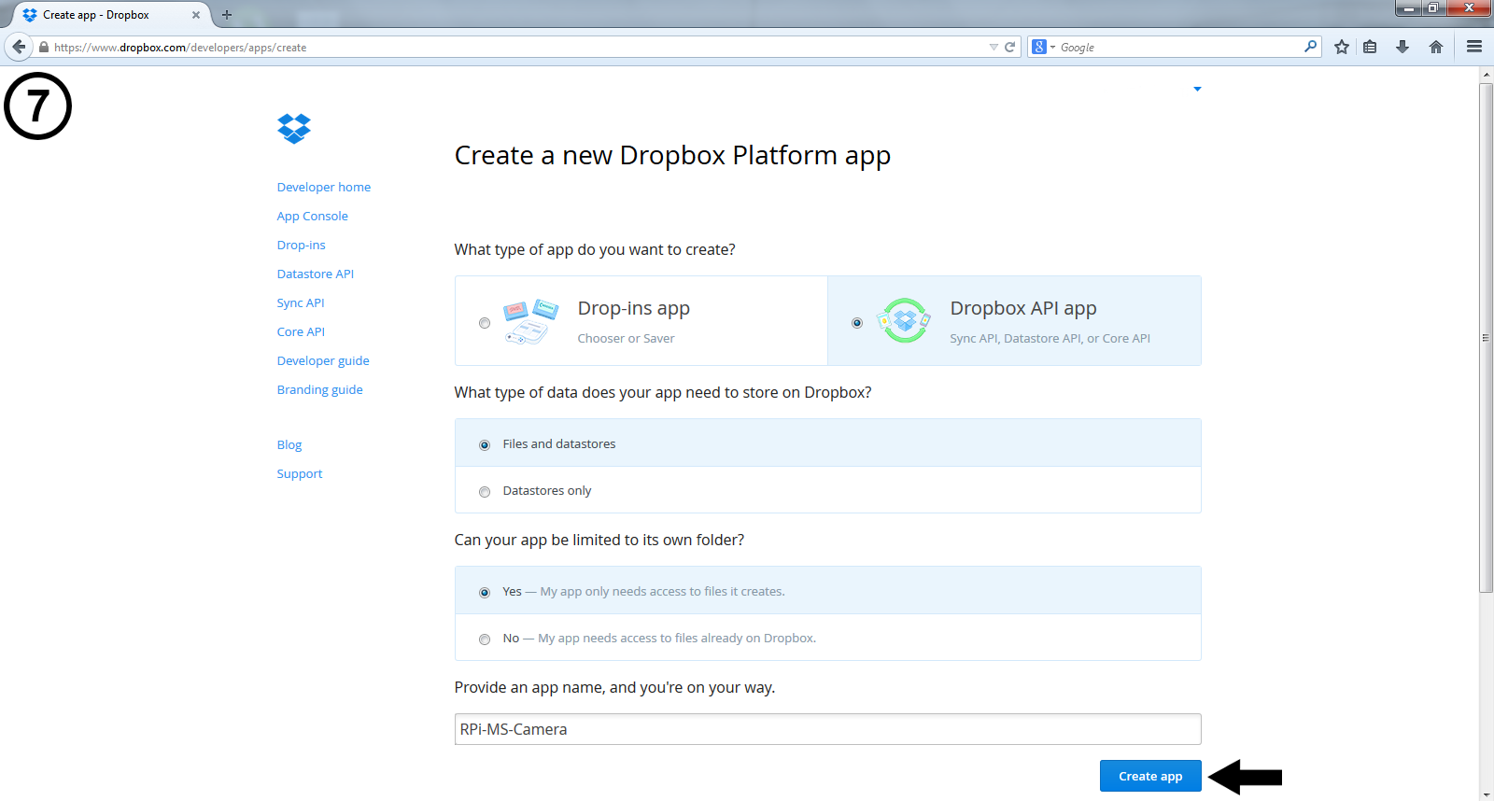Bookmark this page with the star icon
Screen dimensions: 1494x801
(x=1342, y=47)
